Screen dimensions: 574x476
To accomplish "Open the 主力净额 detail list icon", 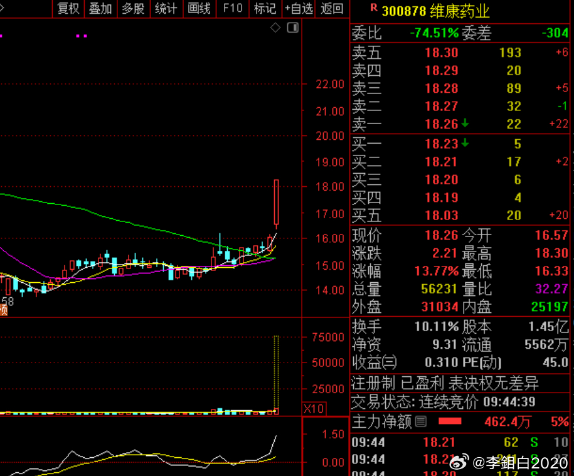I will click(x=421, y=422).
